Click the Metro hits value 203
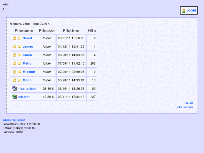The width and height of the screenshot is (204, 153). tap(93, 63)
